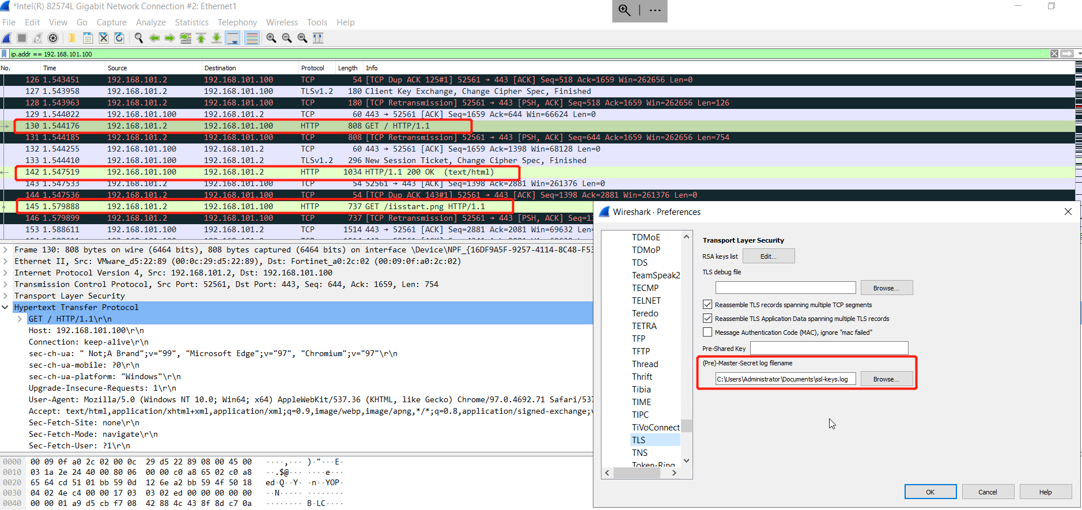Open the Statistics menu
The image size is (1082, 510).
point(191,22)
